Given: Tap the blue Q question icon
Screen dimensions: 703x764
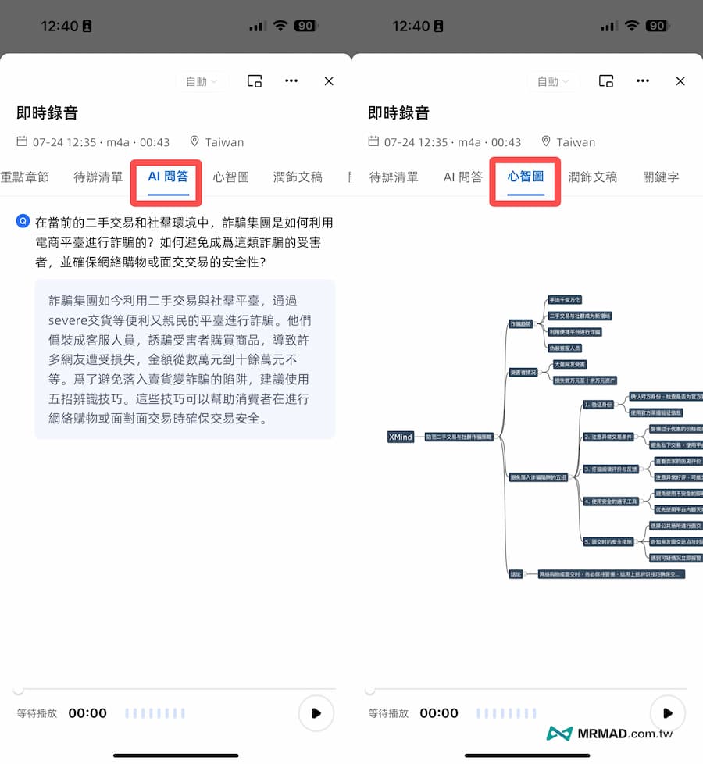Looking at the screenshot, I should tap(23, 222).
